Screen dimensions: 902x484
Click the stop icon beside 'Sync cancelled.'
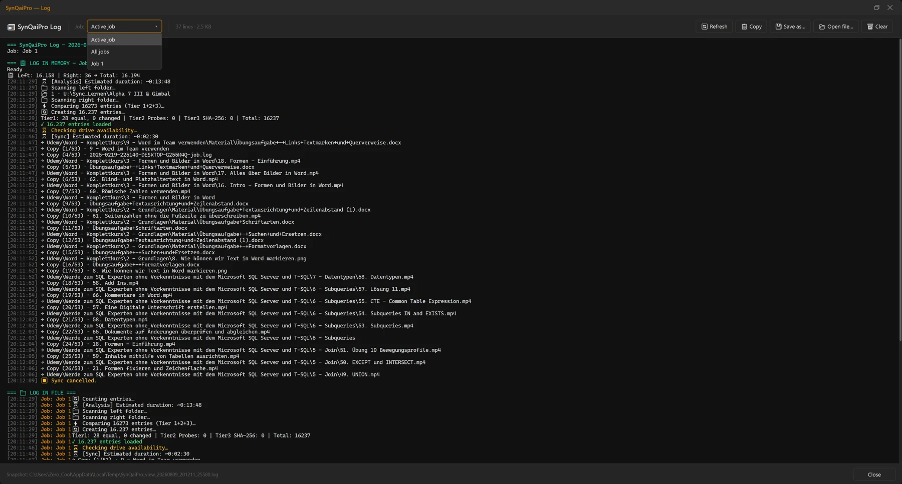(44, 381)
